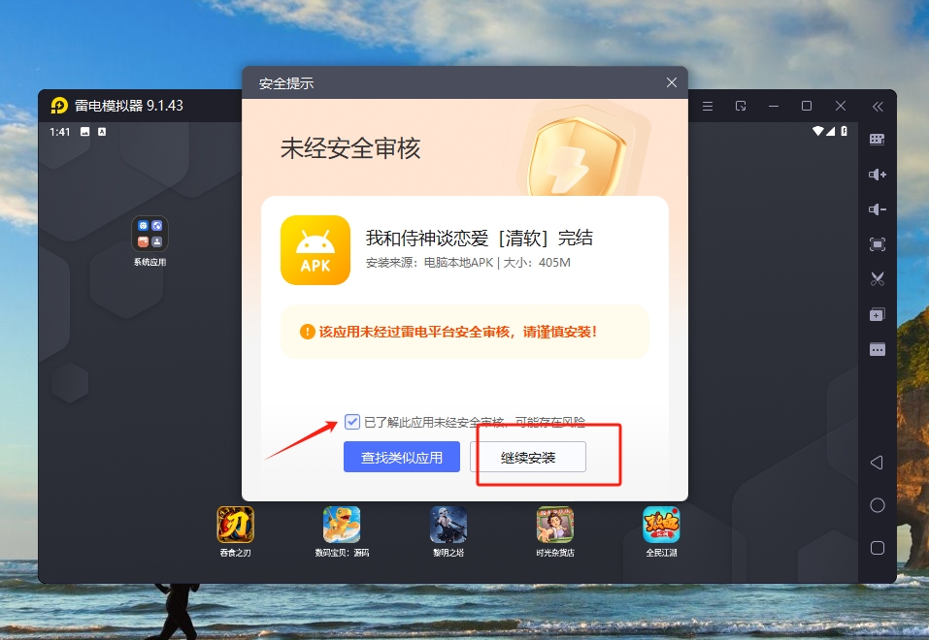Tap the Android home circle button

pos(878,505)
